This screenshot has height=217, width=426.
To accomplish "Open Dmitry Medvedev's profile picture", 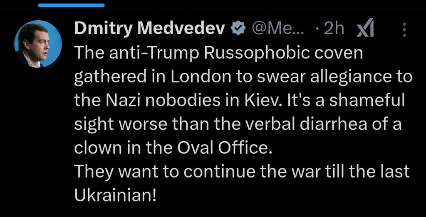I will [38, 44].
